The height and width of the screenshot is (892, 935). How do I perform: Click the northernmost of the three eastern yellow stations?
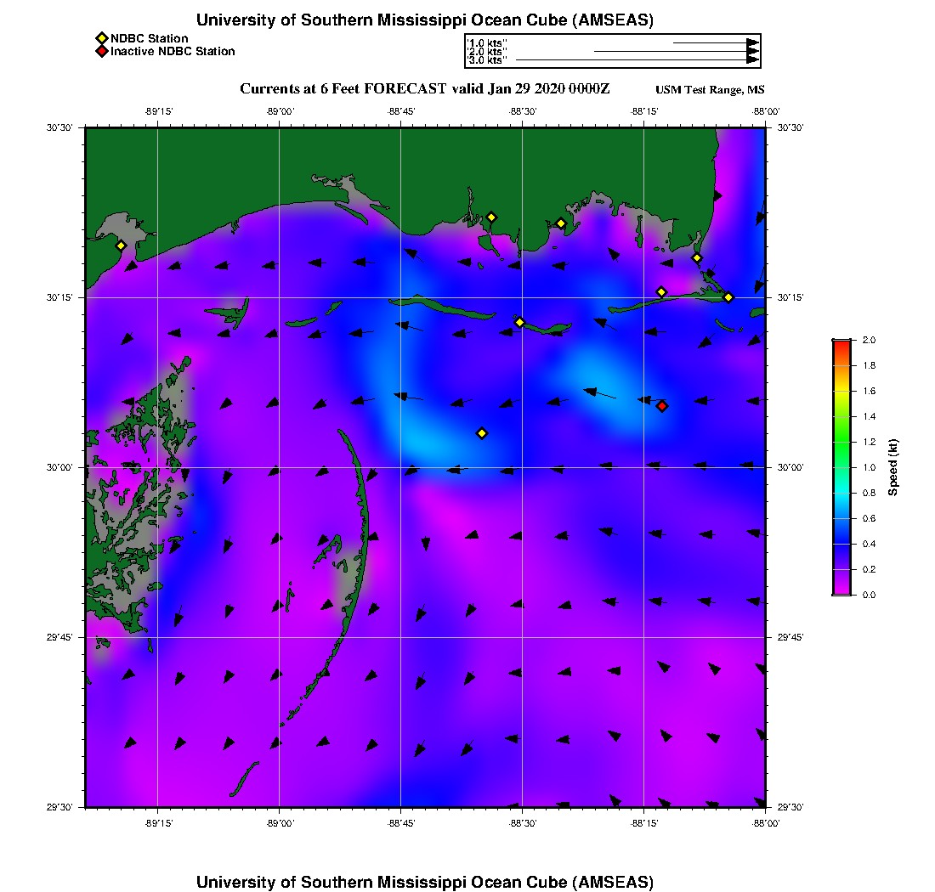tap(696, 258)
